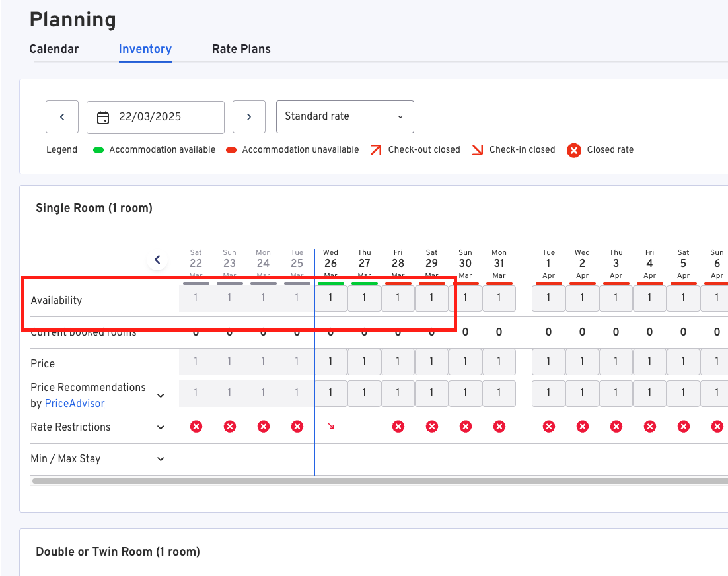Screen dimensions: 728x576
Task: Click closed rate icon for Tue 25 Mar
Action: pos(297,427)
